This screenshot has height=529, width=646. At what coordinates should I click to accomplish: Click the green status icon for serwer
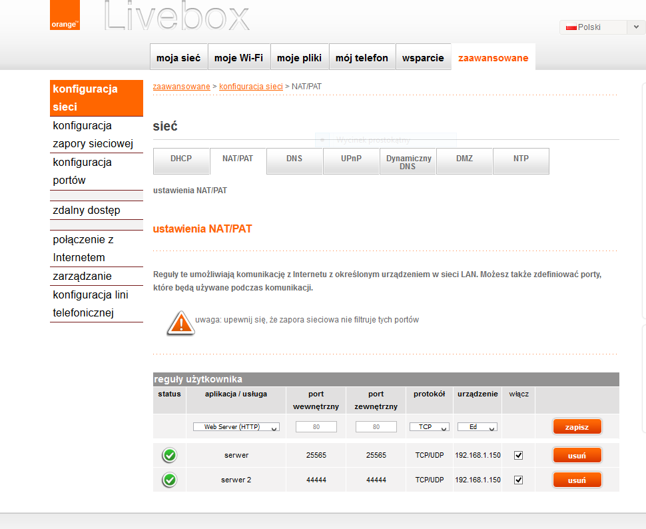(x=169, y=455)
